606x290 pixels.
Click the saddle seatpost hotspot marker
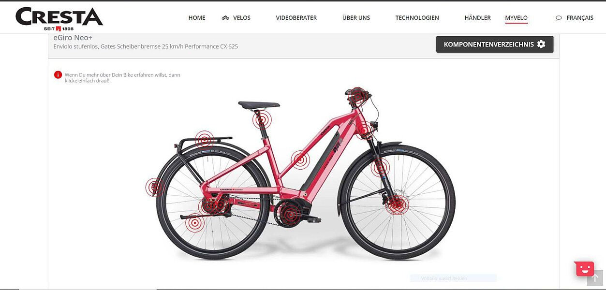(262, 119)
